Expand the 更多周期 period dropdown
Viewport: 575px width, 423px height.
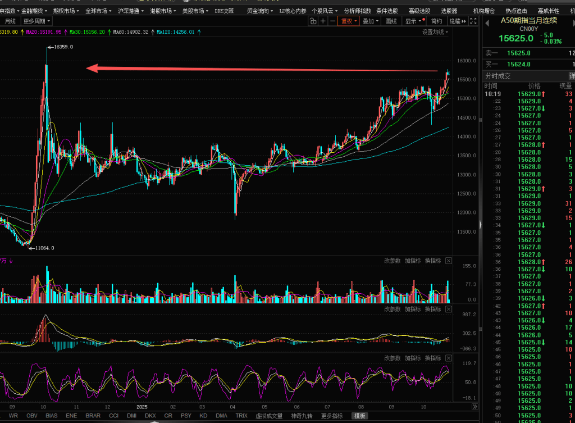pos(37,21)
